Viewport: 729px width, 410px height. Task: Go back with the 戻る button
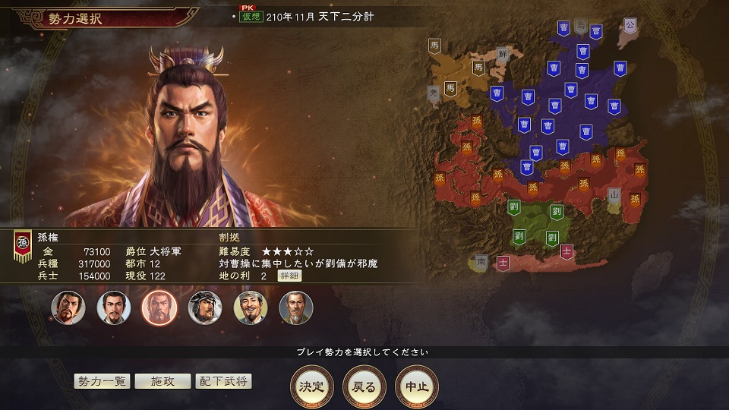[364, 386]
